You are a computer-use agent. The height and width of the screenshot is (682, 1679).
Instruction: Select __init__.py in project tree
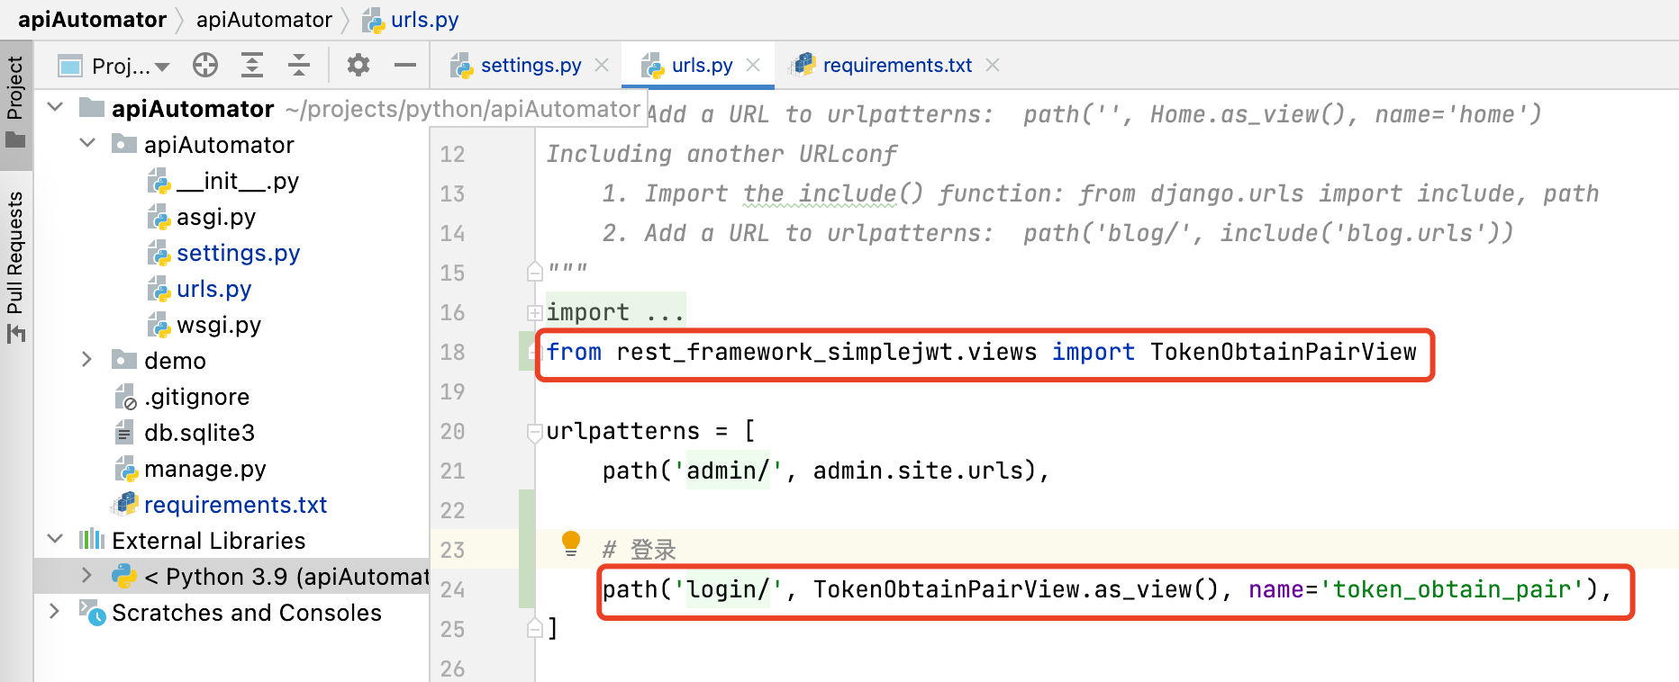pyautogui.click(x=237, y=181)
